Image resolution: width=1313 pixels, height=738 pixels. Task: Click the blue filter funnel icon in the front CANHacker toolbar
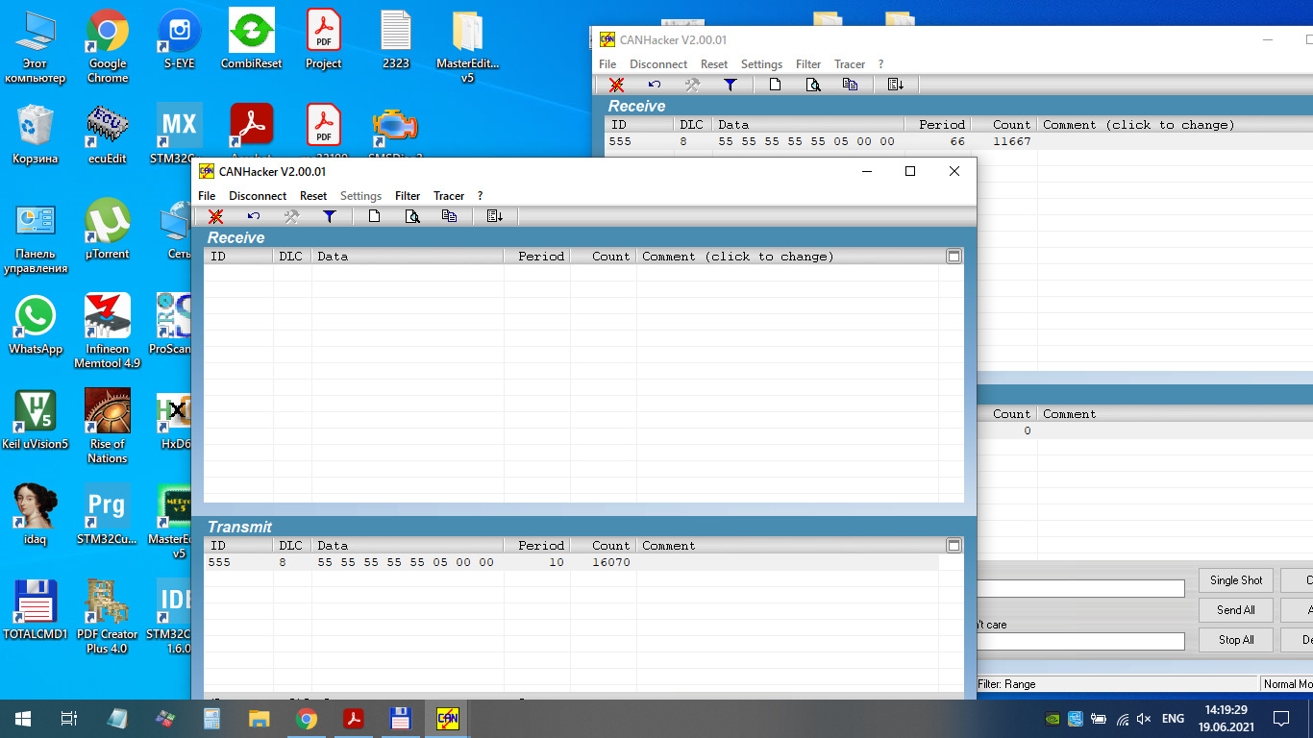330,216
